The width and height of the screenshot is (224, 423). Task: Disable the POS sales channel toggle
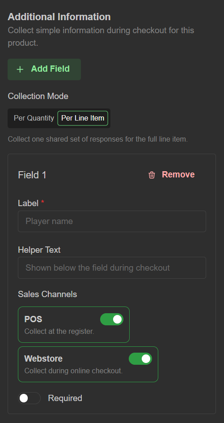[112, 319]
